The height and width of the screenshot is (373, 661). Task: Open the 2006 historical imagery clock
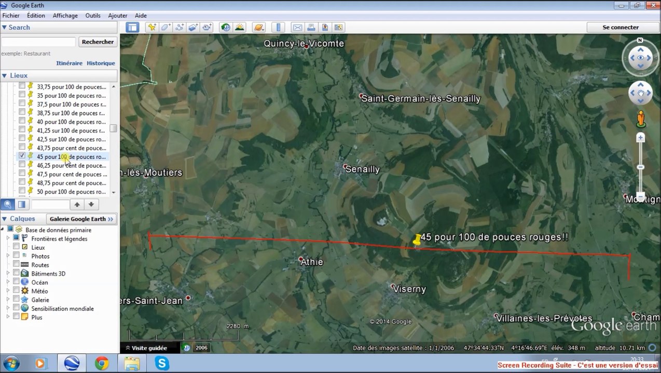pyautogui.click(x=187, y=348)
